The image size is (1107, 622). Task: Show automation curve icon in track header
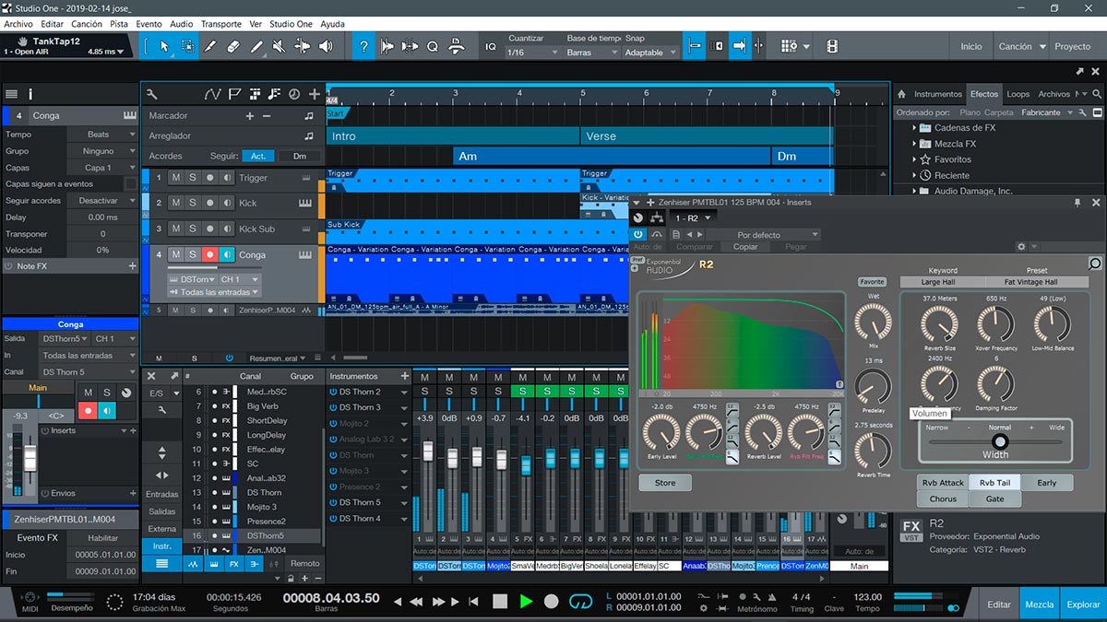pos(213,94)
